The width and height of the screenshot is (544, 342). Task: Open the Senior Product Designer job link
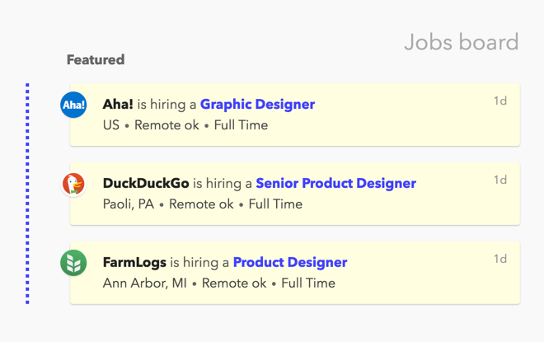click(335, 184)
